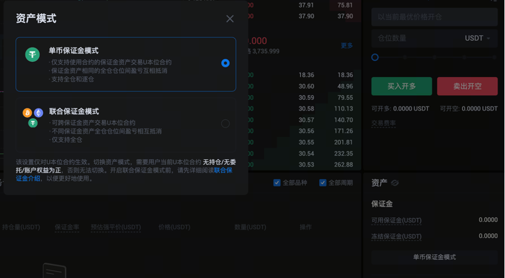Click the position size slider handle
The height and width of the screenshot is (278, 505).
click(375, 57)
